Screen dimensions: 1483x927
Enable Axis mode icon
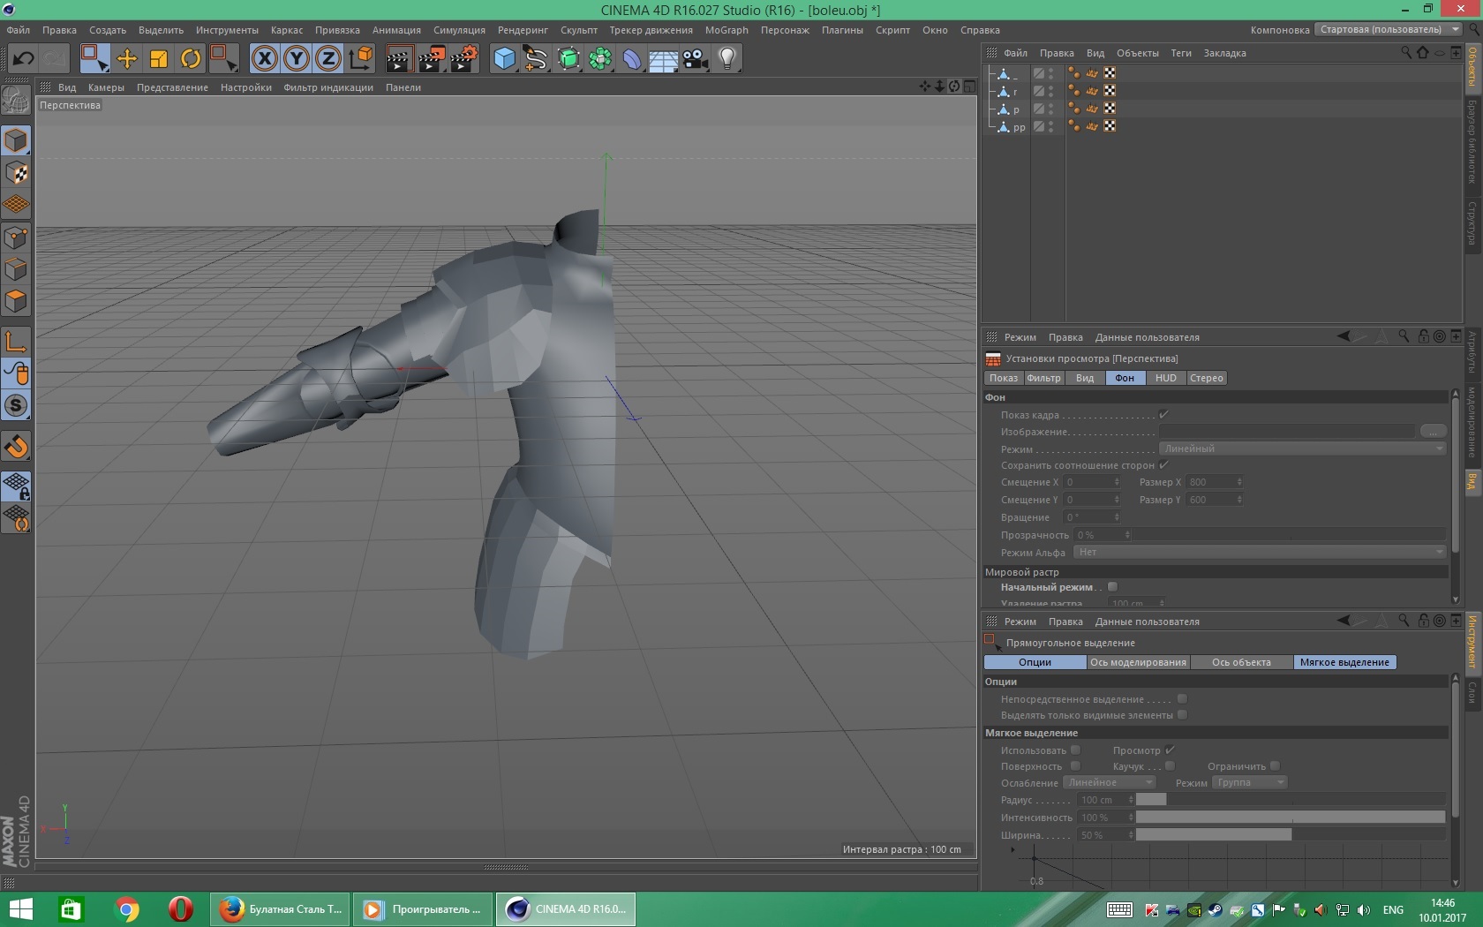pos(17,342)
